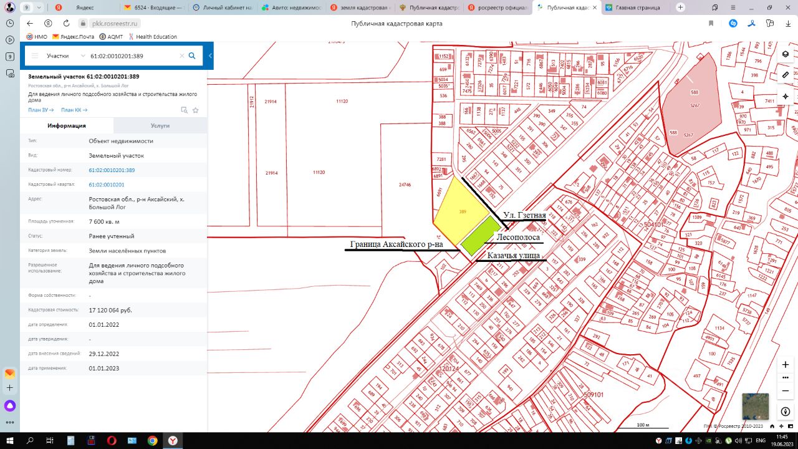Collapse the left info panel
The image size is (798, 449).
(x=210, y=56)
